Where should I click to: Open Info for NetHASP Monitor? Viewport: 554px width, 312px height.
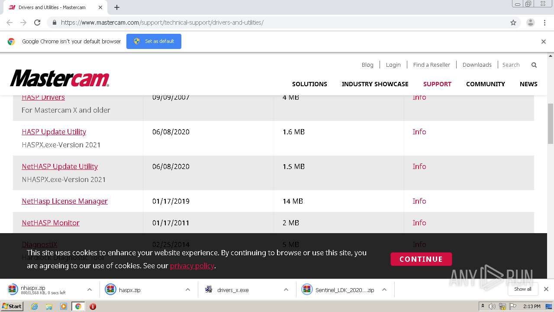click(x=419, y=223)
